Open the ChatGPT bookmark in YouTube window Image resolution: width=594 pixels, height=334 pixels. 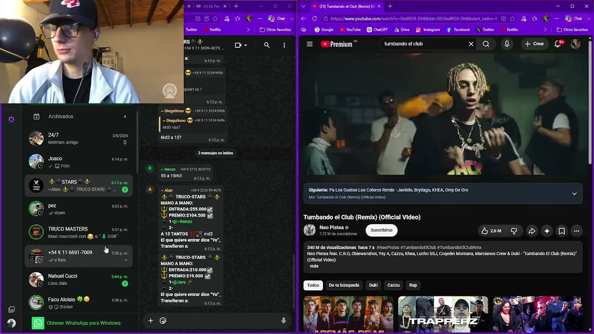pyautogui.click(x=377, y=30)
